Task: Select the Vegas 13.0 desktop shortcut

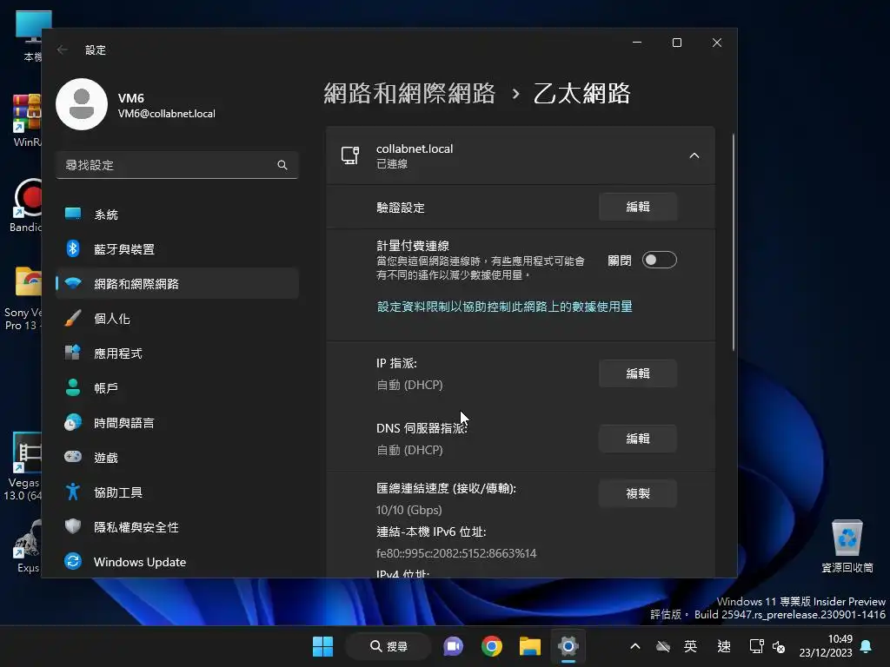Action: (x=23, y=466)
